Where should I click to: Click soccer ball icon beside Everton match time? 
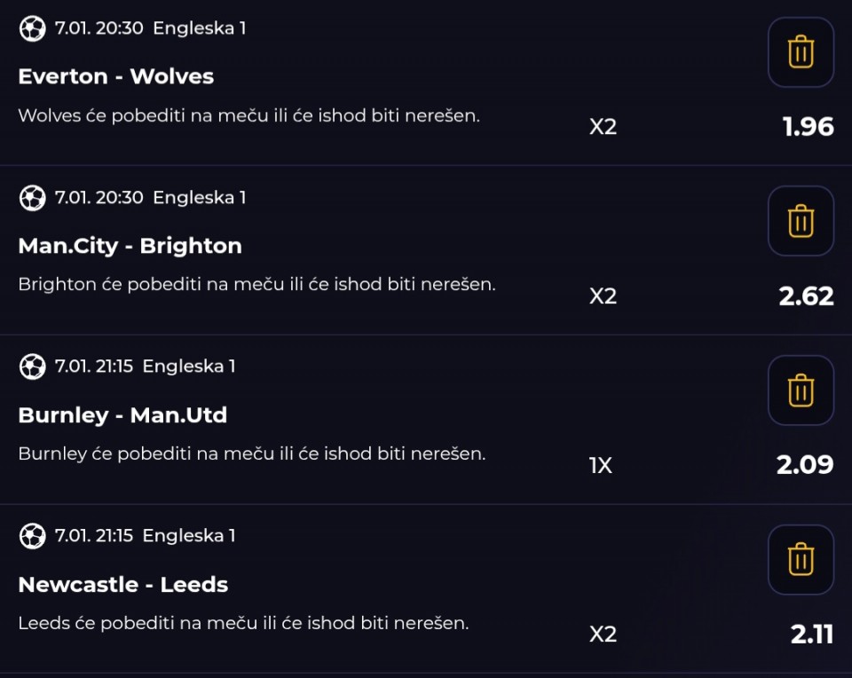[x=32, y=28]
